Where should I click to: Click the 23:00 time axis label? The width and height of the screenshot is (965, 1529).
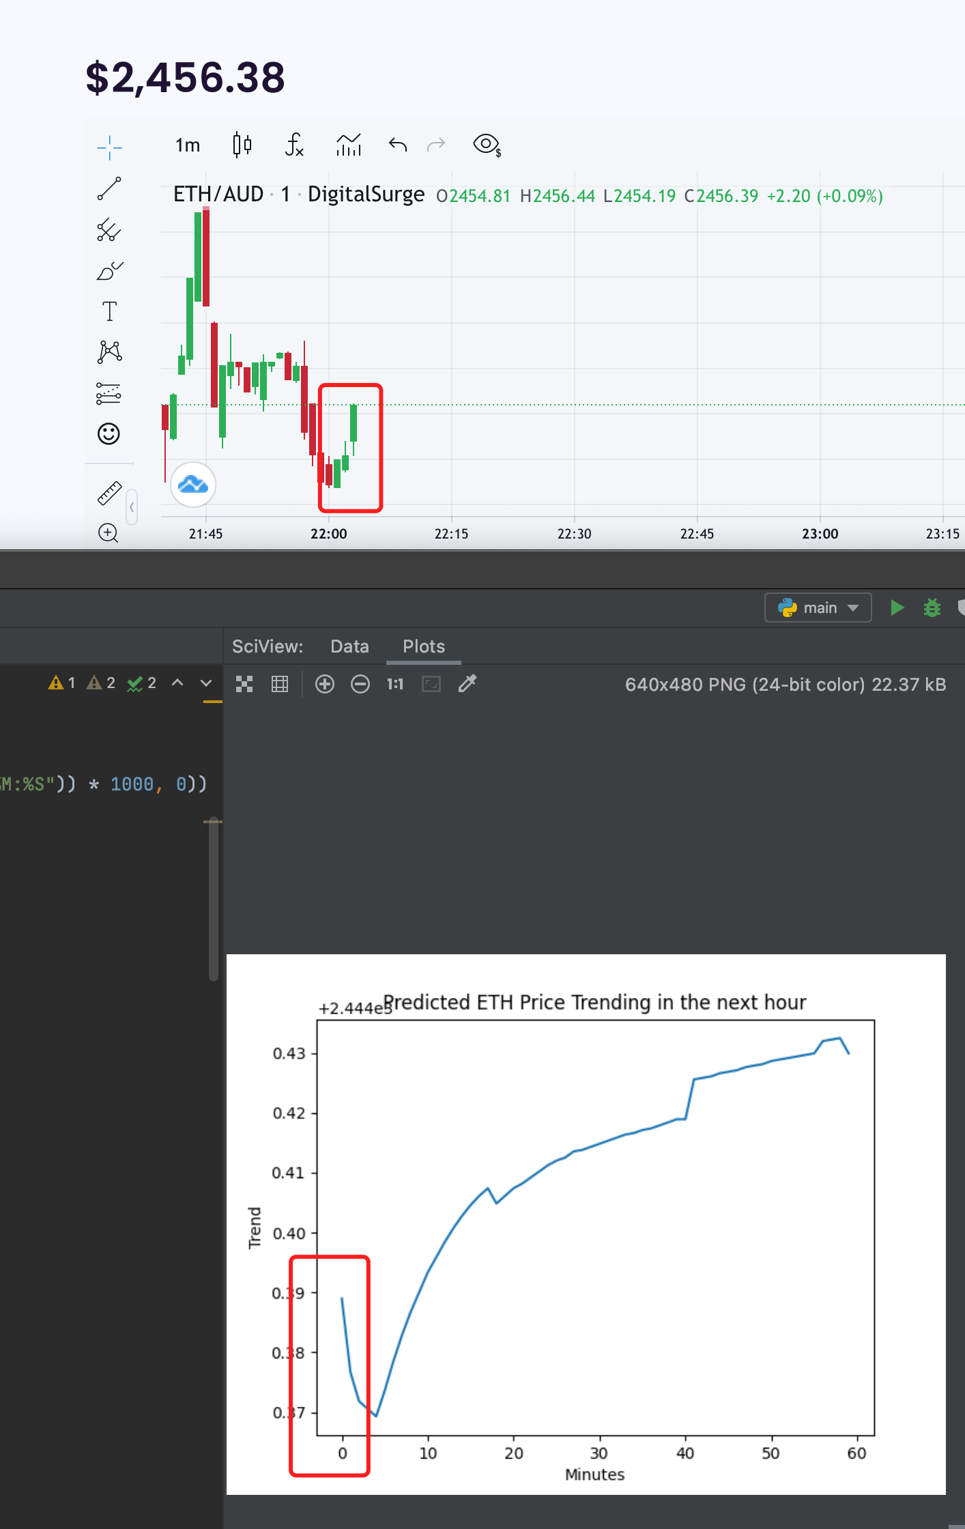coord(820,534)
